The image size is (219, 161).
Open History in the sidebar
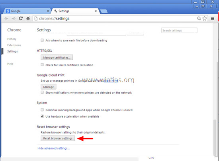[x=12, y=39]
